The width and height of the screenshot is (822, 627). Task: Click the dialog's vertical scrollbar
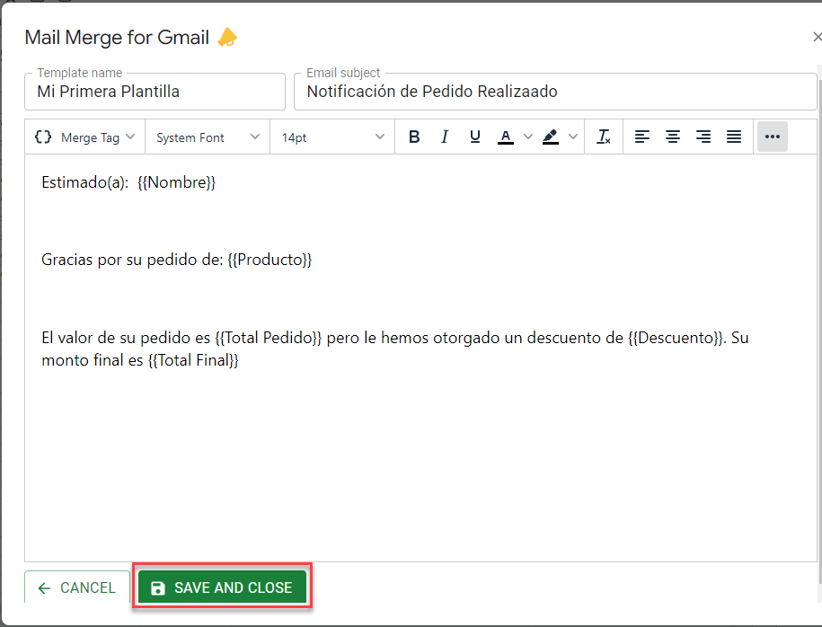point(819,331)
